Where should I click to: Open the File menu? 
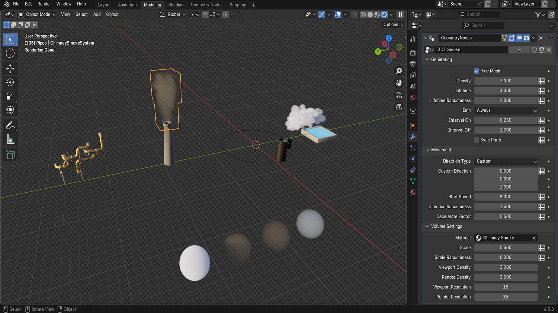tap(16, 4)
